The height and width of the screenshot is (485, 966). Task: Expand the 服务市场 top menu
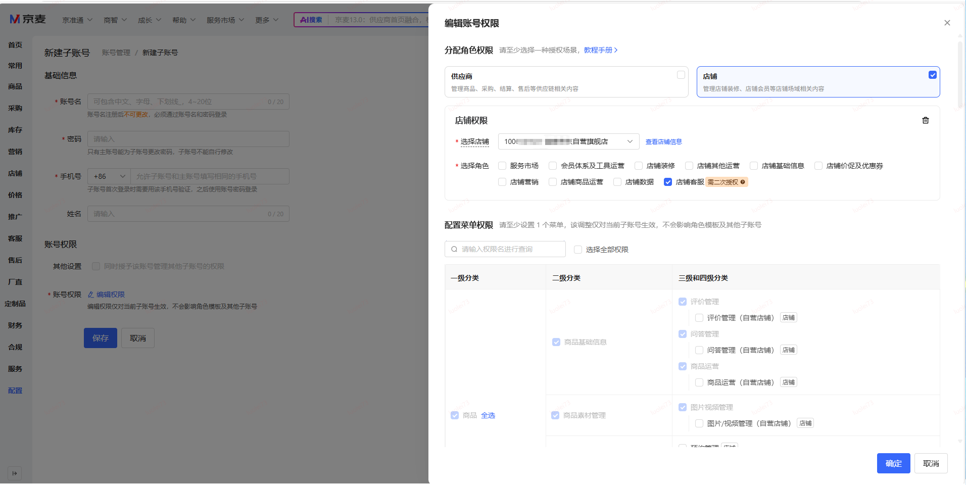point(225,20)
